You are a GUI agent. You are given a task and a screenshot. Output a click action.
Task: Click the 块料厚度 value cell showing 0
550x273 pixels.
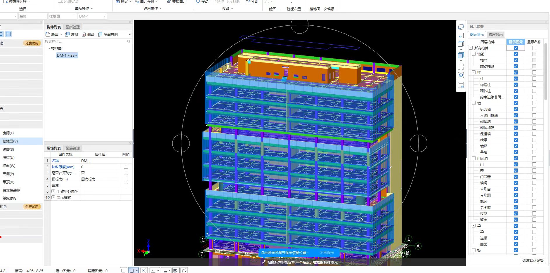pos(100,167)
